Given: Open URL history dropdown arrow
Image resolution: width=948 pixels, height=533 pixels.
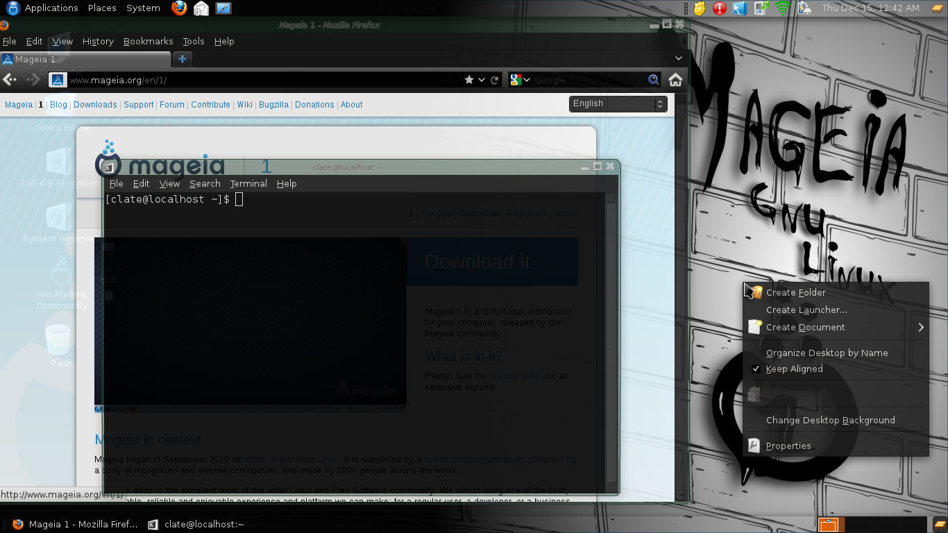Looking at the screenshot, I should [482, 80].
